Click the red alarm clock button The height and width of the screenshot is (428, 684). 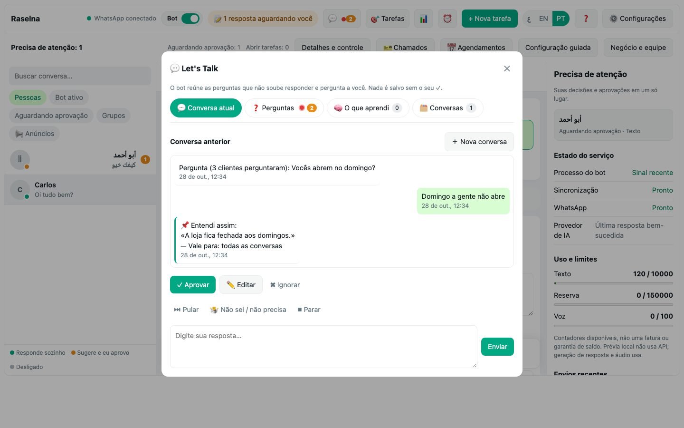point(447,19)
